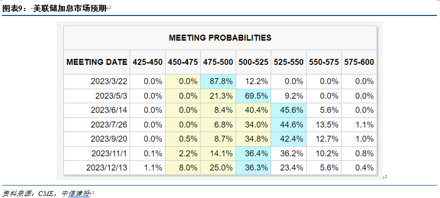Screen dimensions: 440x198
Task: Click the 2023/11/1 meeting date cell
Action: (x=97, y=154)
